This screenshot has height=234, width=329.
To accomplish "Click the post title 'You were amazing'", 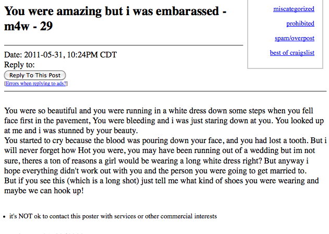I will 53,11.
